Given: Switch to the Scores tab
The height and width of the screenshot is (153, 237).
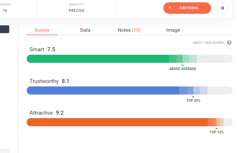Looking at the screenshot, I should [x=42, y=30].
